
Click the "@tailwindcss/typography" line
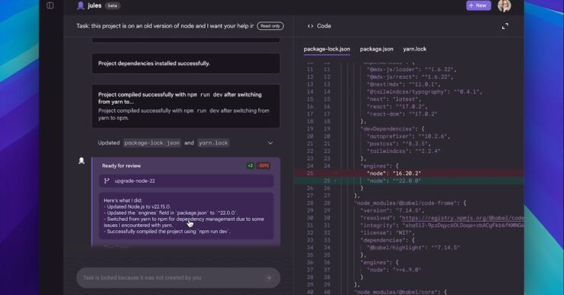(424, 92)
